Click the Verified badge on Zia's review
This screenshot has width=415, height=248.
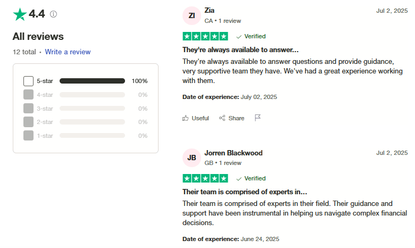pos(251,37)
